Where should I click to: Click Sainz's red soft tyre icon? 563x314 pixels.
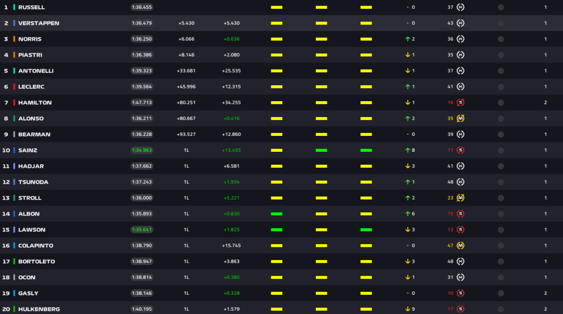[460, 150]
